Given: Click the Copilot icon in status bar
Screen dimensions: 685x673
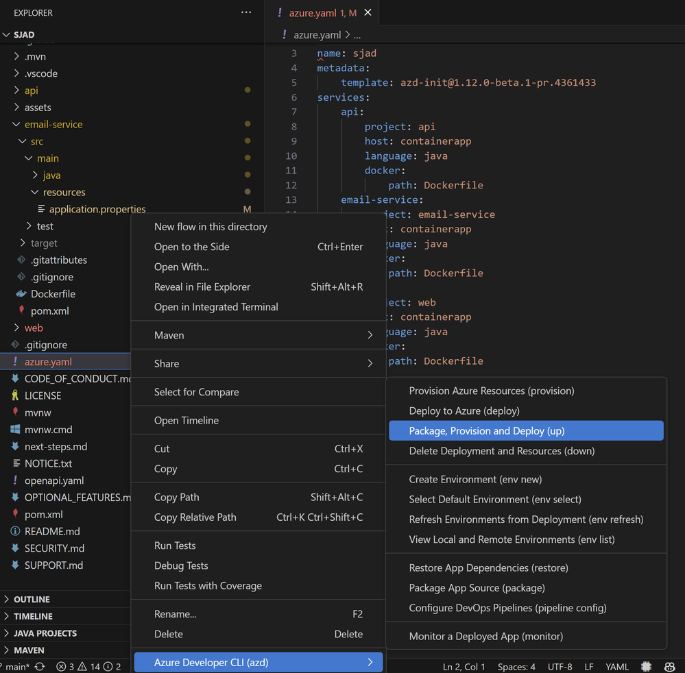Looking at the screenshot, I should (x=669, y=666).
